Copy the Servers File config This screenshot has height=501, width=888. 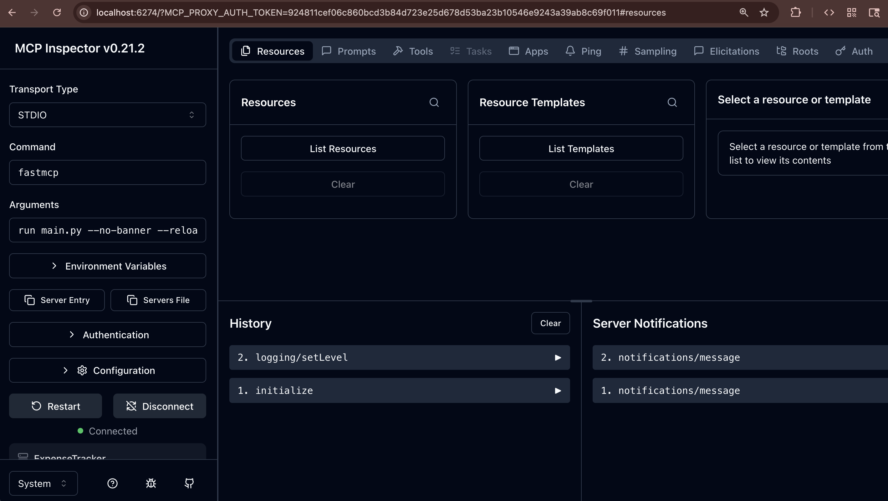click(158, 300)
